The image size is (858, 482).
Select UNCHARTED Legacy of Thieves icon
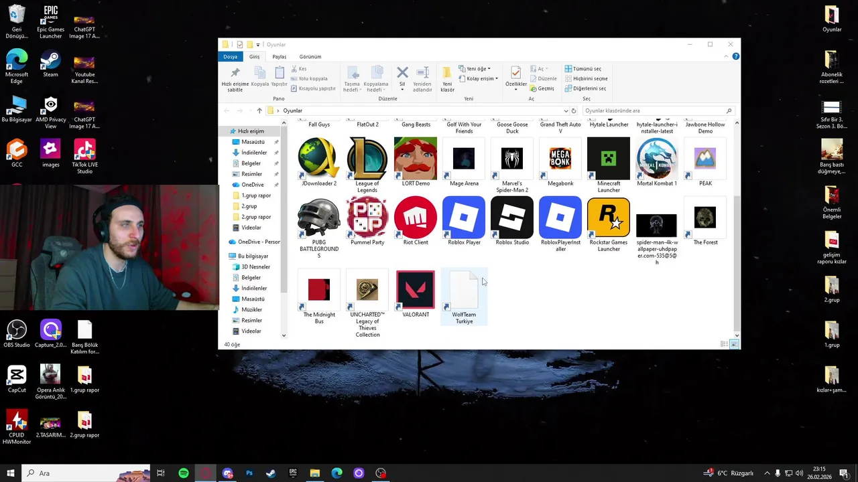367,304
